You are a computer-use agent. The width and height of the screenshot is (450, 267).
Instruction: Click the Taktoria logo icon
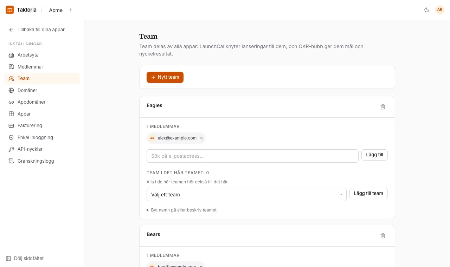pyautogui.click(x=10, y=10)
